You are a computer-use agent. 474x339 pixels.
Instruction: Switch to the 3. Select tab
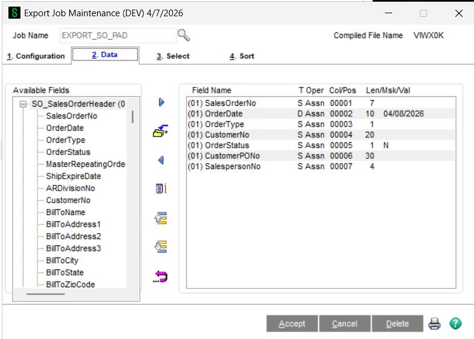(x=173, y=56)
